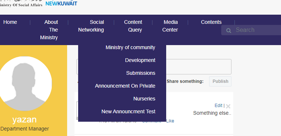The width and height of the screenshot is (281, 136).
Task: Expand the Media Center menu
Action: click(x=170, y=26)
